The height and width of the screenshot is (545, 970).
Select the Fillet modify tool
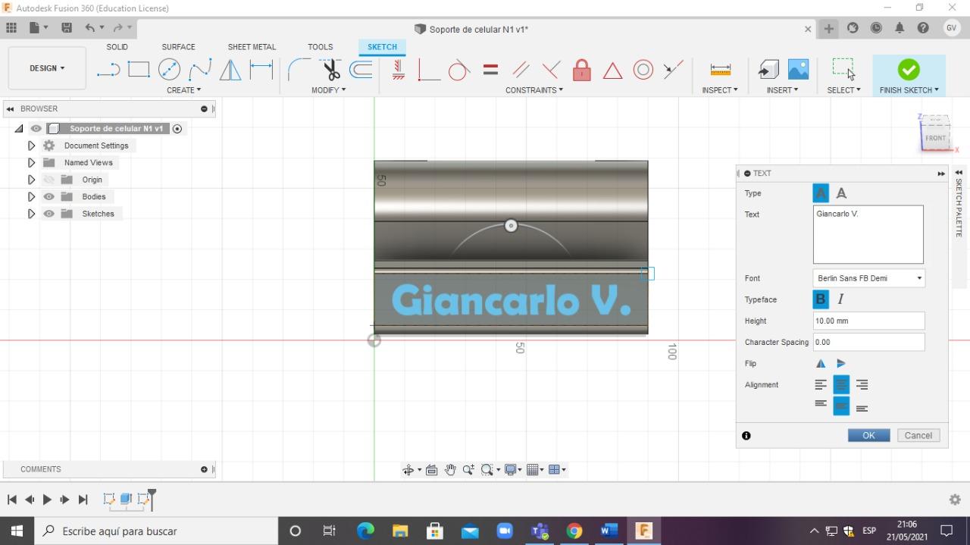[x=299, y=70]
